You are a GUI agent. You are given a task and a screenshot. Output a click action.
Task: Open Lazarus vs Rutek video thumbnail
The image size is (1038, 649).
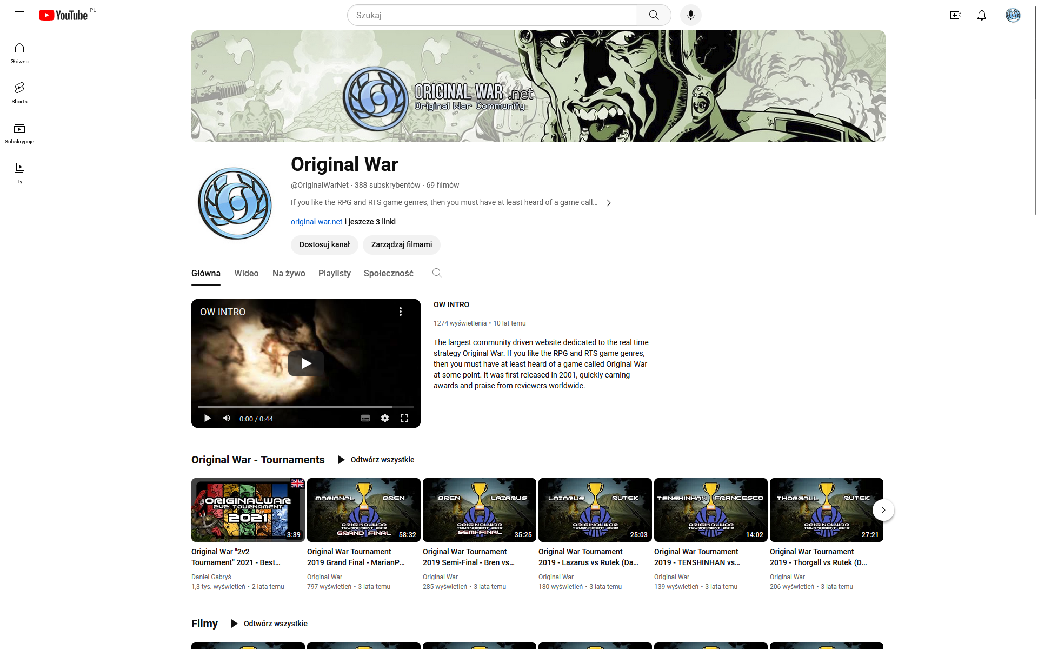(x=595, y=510)
